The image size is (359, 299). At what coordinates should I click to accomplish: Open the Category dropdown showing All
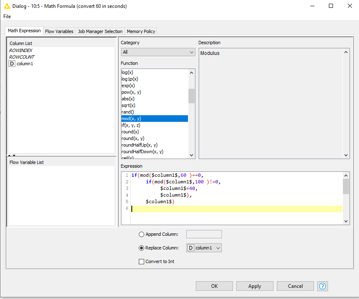tap(158, 52)
